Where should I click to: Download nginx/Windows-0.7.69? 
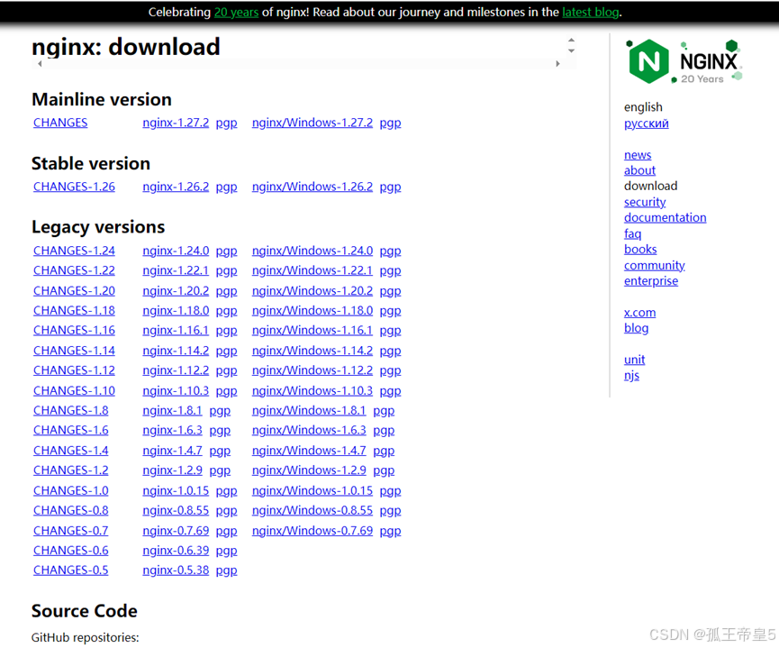click(312, 531)
